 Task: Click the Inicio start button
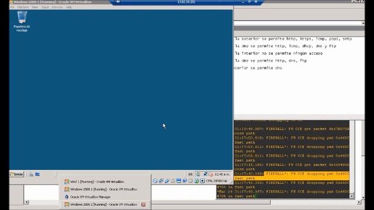pyautogui.click(x=17, y=174)
